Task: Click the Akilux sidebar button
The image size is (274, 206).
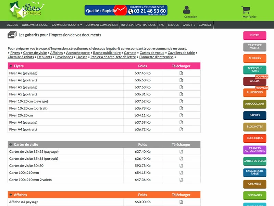Action: pyautogui.click(x=255, y=81)
